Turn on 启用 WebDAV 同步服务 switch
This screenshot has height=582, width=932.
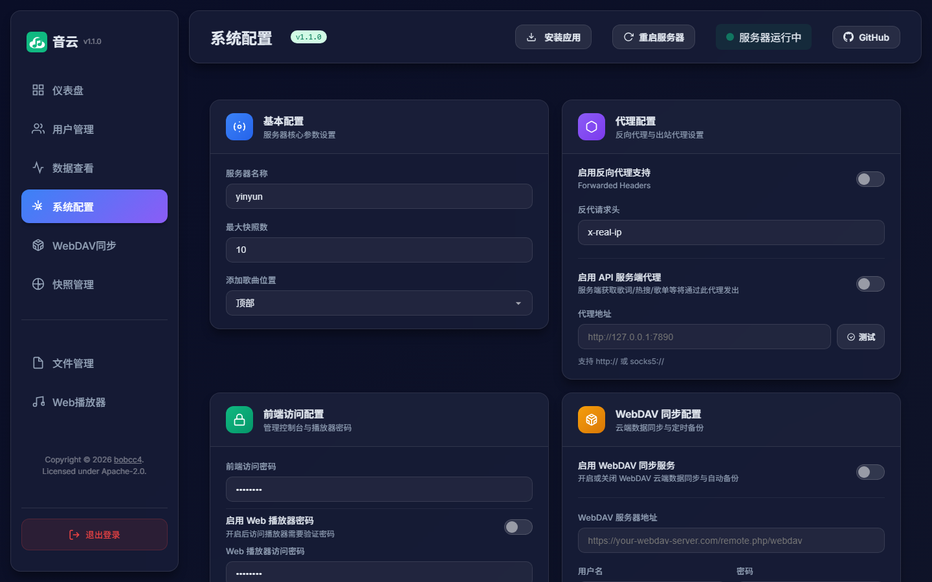click(871, 472)
